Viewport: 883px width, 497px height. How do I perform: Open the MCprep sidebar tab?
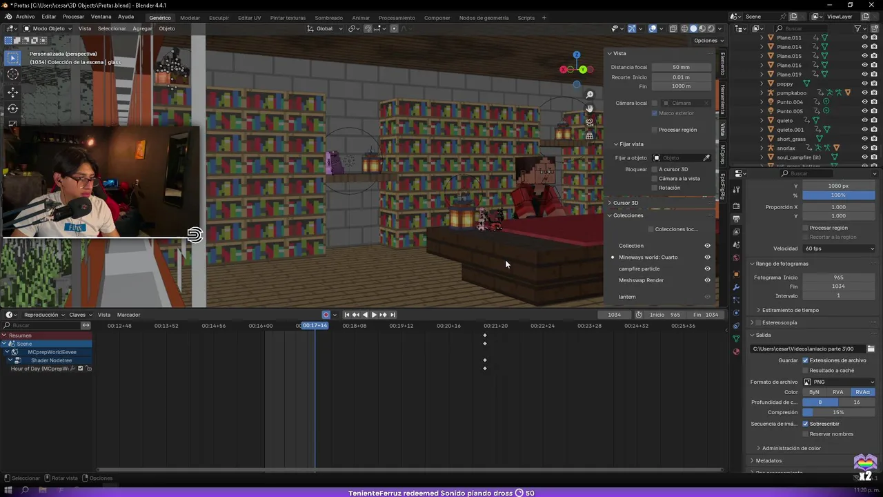pyautogui.click(x=722, y=155)
